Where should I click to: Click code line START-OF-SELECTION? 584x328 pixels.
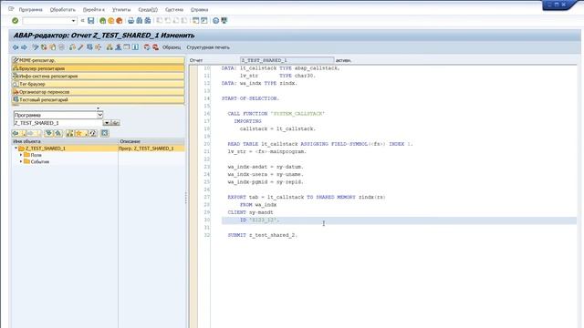coord(250,98)
